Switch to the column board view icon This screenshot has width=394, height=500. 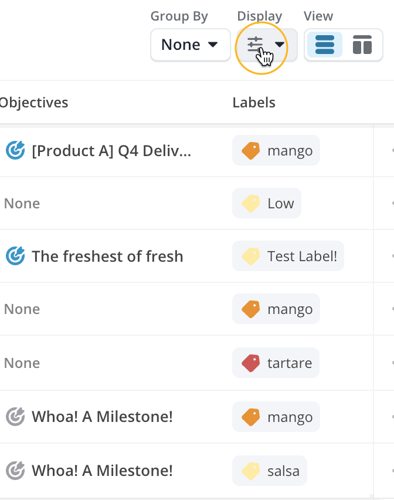(362, 45)
